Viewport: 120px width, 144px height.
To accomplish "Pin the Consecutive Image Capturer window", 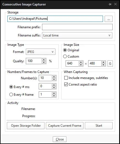I will 110,4.
